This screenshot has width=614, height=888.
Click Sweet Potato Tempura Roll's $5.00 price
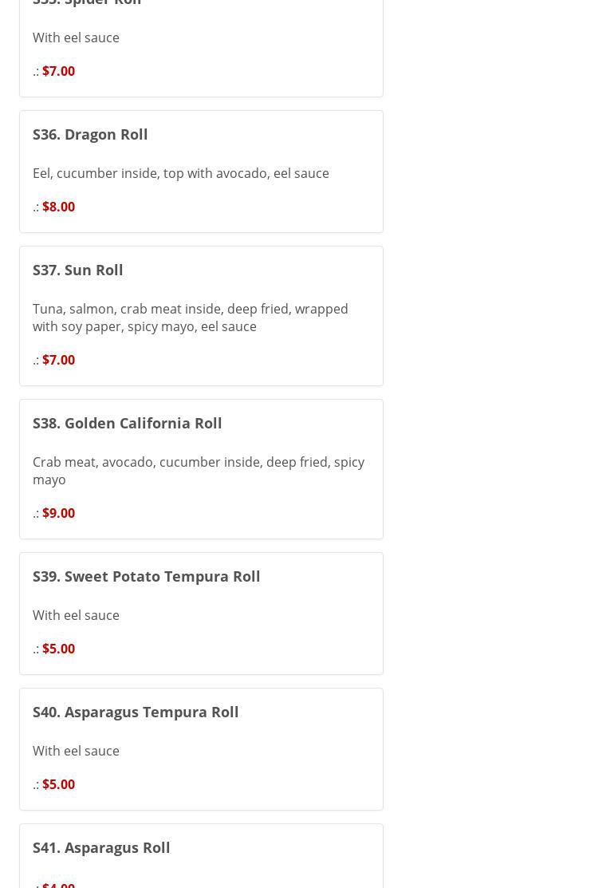pos(58,649)
